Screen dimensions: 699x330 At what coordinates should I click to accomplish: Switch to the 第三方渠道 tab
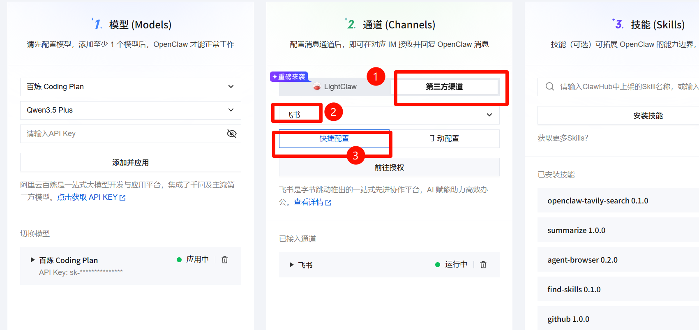click(444, 87)
